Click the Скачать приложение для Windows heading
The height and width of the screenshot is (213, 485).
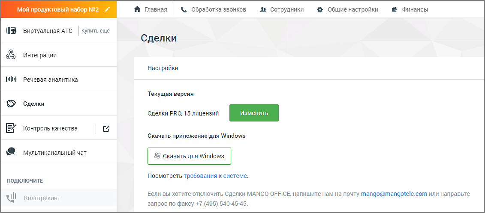click(x=196, y=136)
